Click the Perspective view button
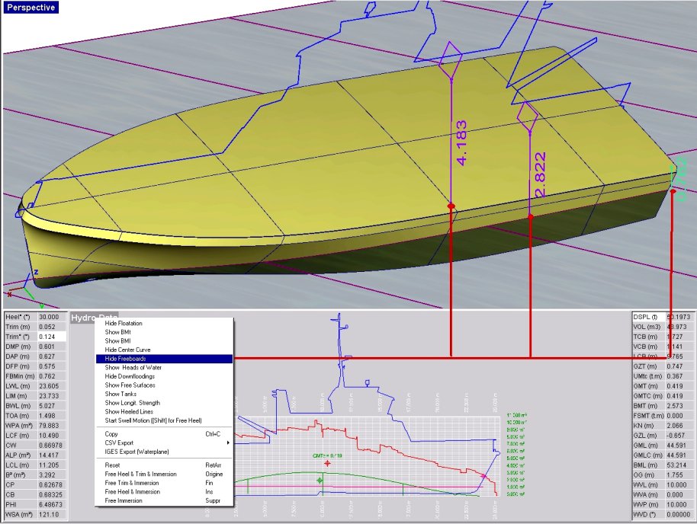Viewport: 697px width, 524px height. pos(31,8)
